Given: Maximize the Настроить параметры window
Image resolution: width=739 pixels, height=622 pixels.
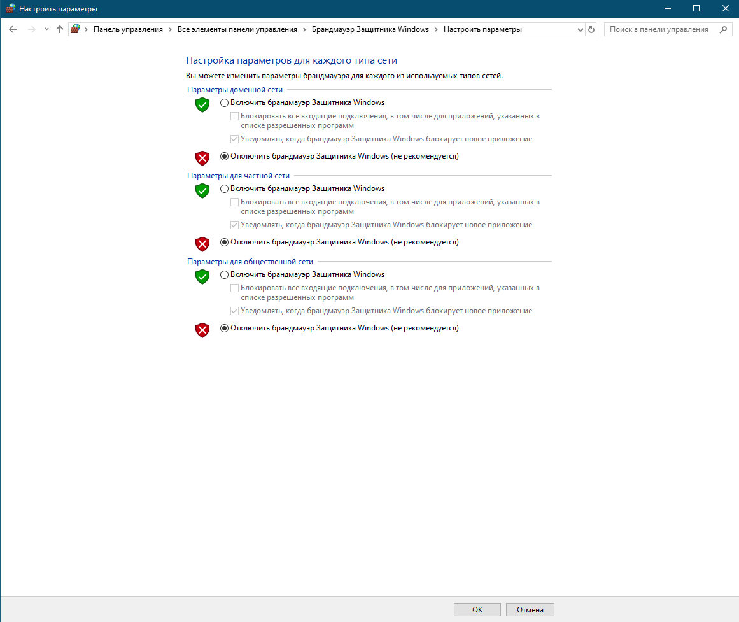Looking at the screenshot, I should click(x=696, y=8).
